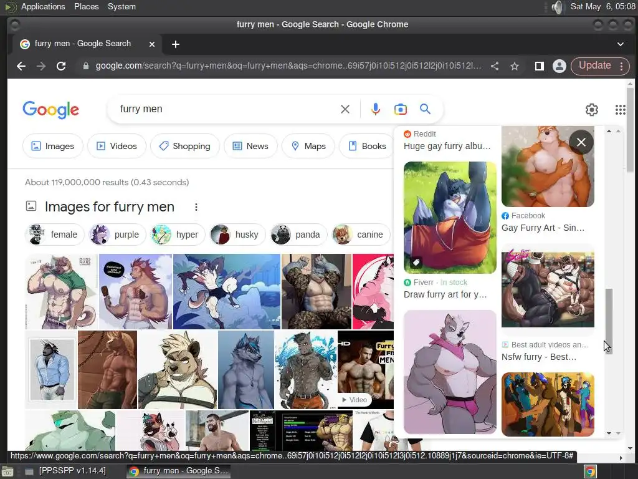
Task: Click the volume speaker icon in the panel
Action: [558, 7]
